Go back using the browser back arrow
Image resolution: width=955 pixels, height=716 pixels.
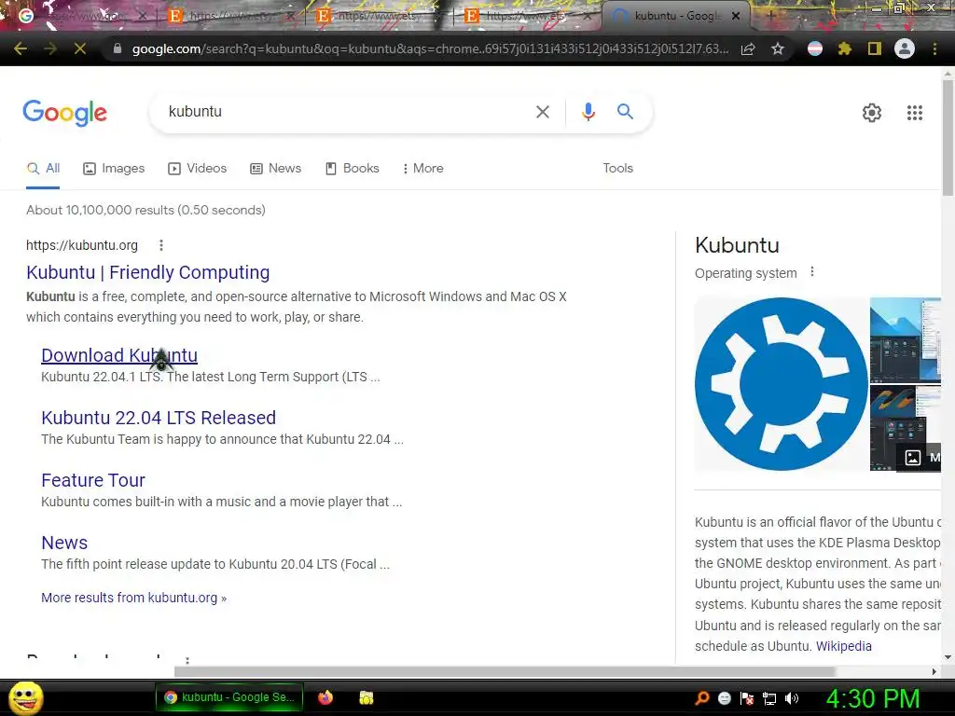21,48
